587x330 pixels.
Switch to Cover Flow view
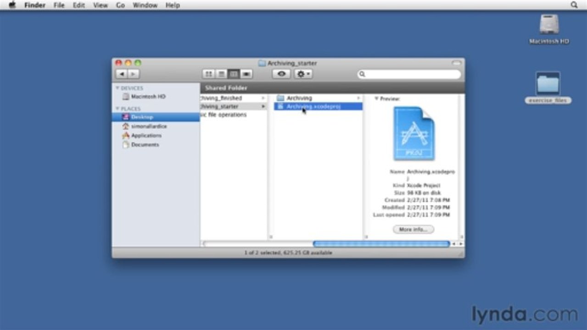click(x=246, y=74)
